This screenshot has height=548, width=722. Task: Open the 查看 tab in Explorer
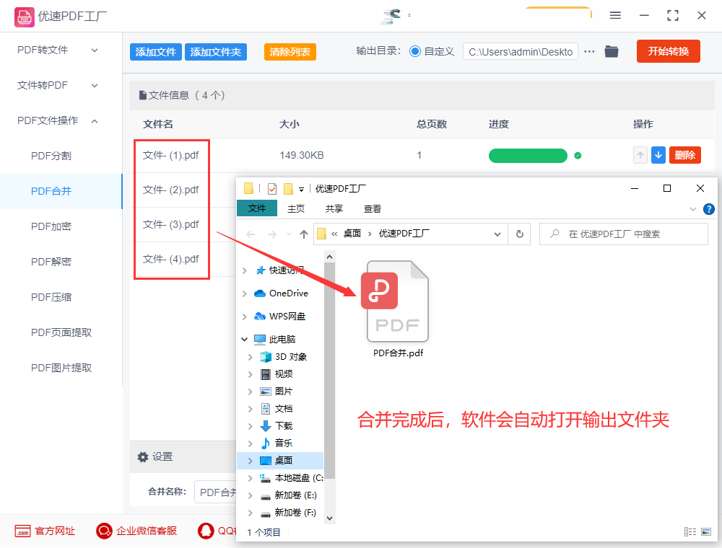coord(372,208)
